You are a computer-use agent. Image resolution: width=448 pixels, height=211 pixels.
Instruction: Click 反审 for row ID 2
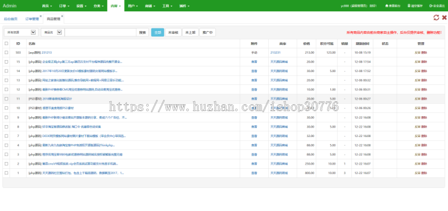pos(418,164)
